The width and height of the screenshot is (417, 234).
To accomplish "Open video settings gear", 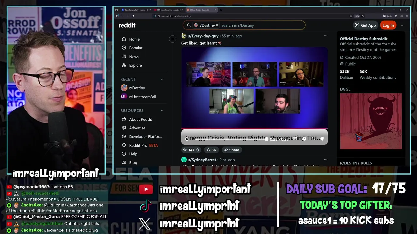I will tap(304, 139).
